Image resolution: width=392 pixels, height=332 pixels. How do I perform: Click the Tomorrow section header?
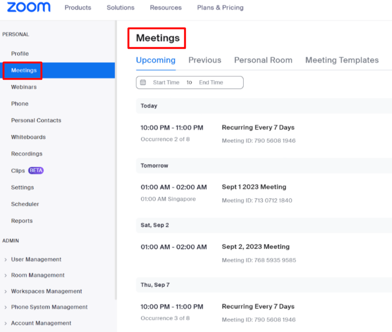(264, 166)
